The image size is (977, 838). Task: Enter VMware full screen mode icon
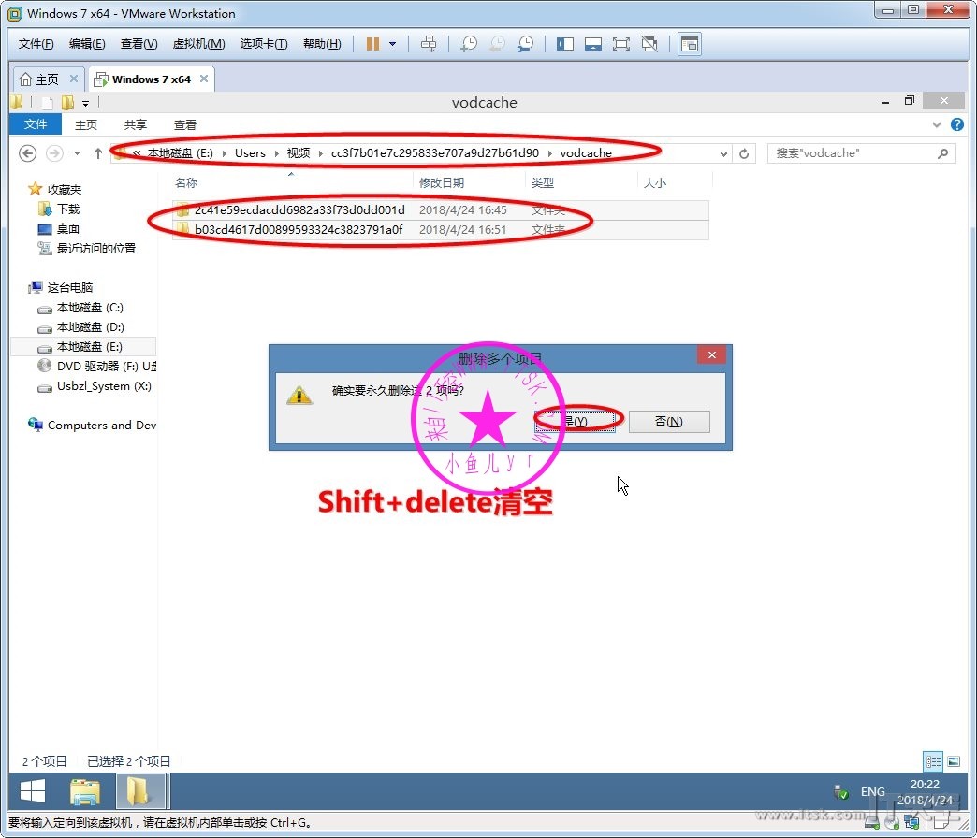click(620, 44)
